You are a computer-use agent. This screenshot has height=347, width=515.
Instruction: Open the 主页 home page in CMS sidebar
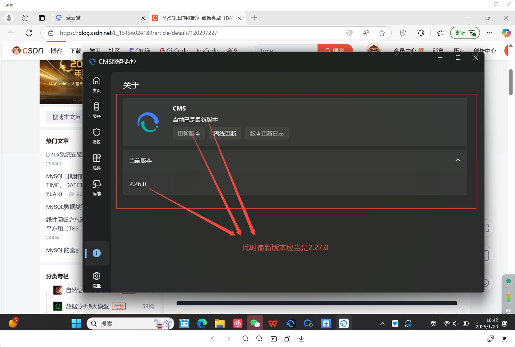tap(96, 84)
